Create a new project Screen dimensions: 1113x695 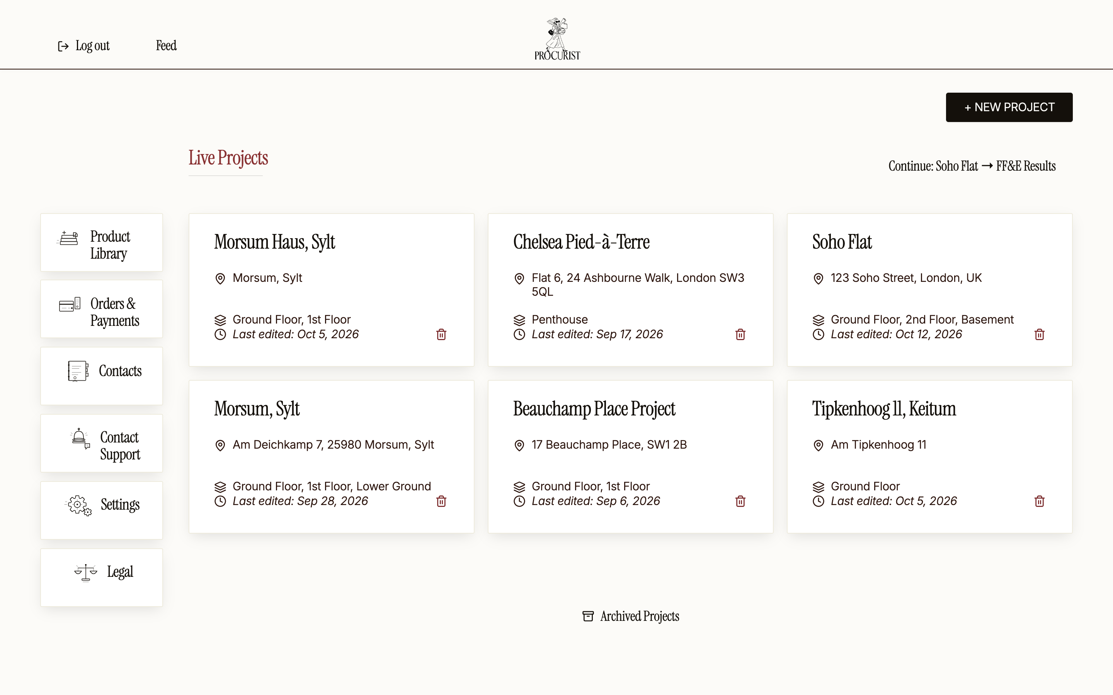1009,107
